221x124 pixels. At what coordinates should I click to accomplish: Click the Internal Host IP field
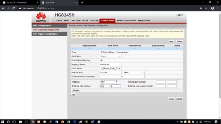pos(110,73)
